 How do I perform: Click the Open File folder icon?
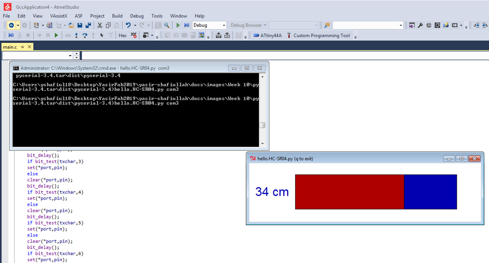71,25
